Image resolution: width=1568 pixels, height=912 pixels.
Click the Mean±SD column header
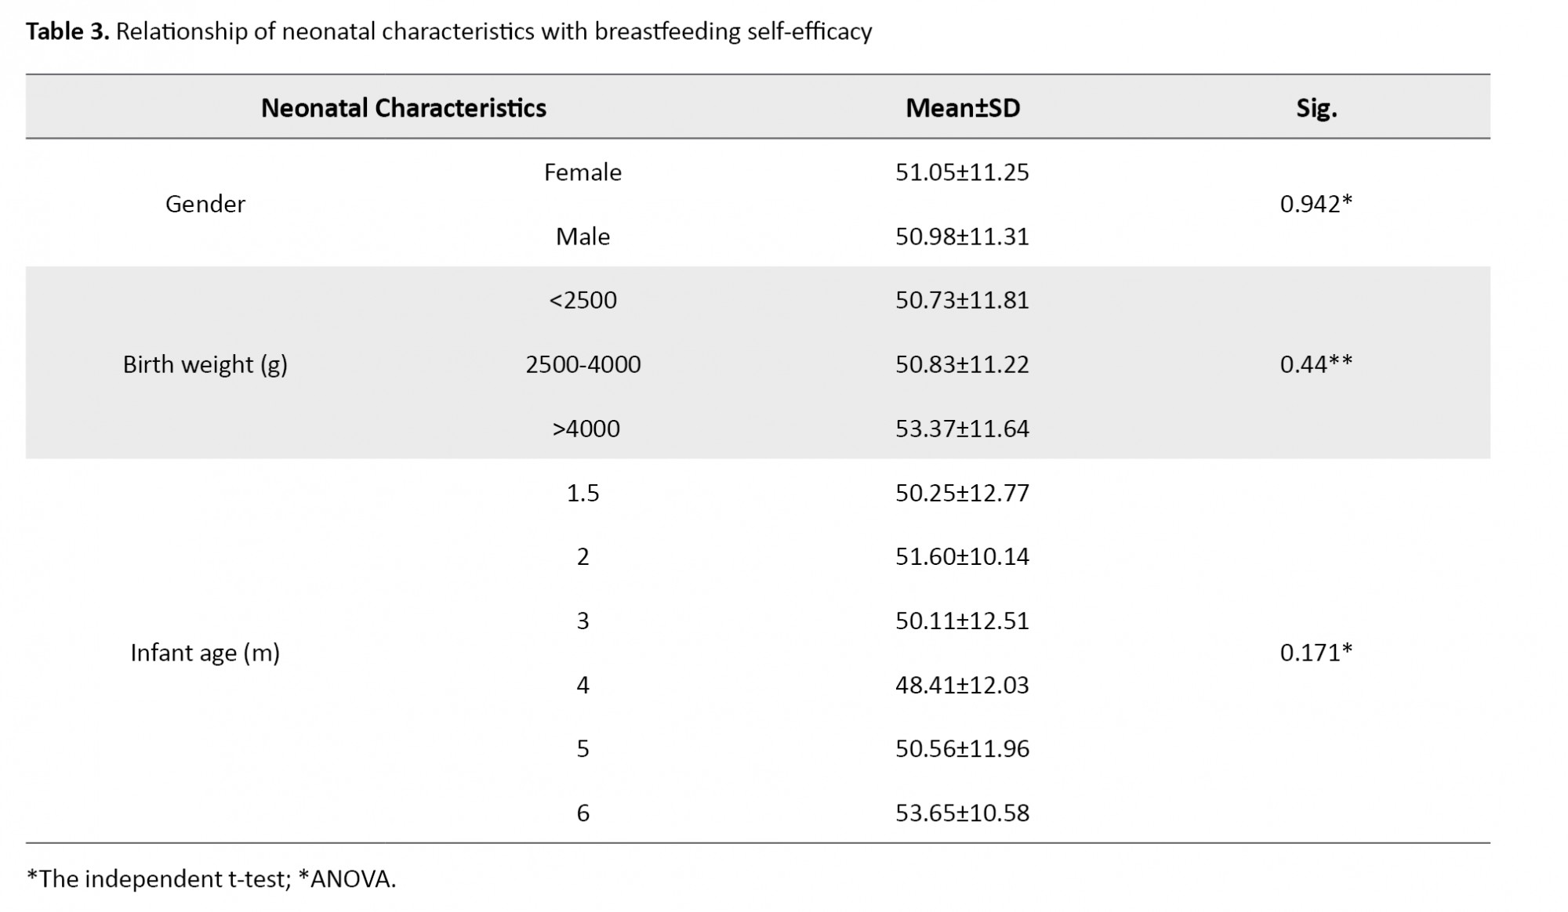pos(962,108)
